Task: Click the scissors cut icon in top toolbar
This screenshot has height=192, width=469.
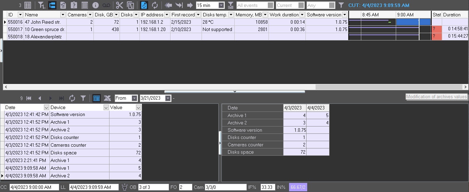Action: pos(120,5)
